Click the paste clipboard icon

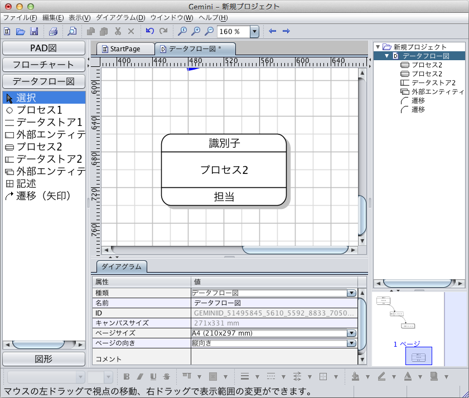(x=104, y=31)
